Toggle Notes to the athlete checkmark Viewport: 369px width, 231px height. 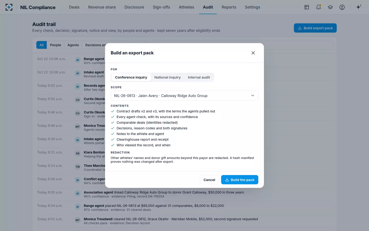pyautogui.click(x=112, y=134)
